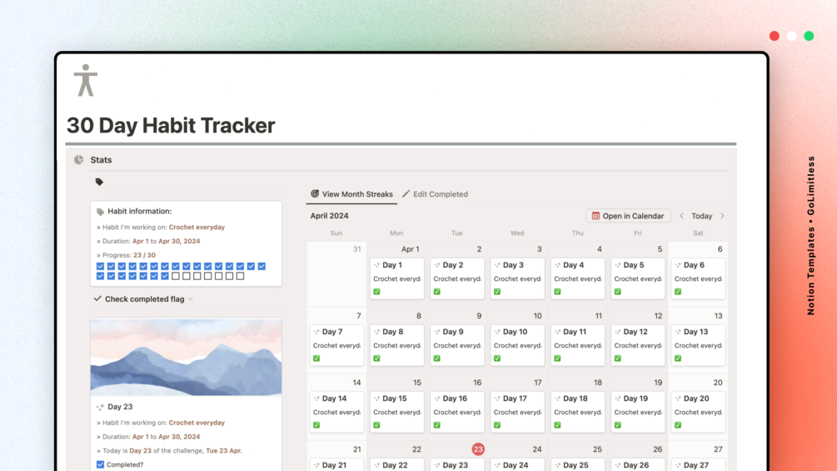Image resolution: width=837 pixels, height=471 pixels.
Task: Toggle the Completed? checkbox for Day 23
Action: pos(100,464)
